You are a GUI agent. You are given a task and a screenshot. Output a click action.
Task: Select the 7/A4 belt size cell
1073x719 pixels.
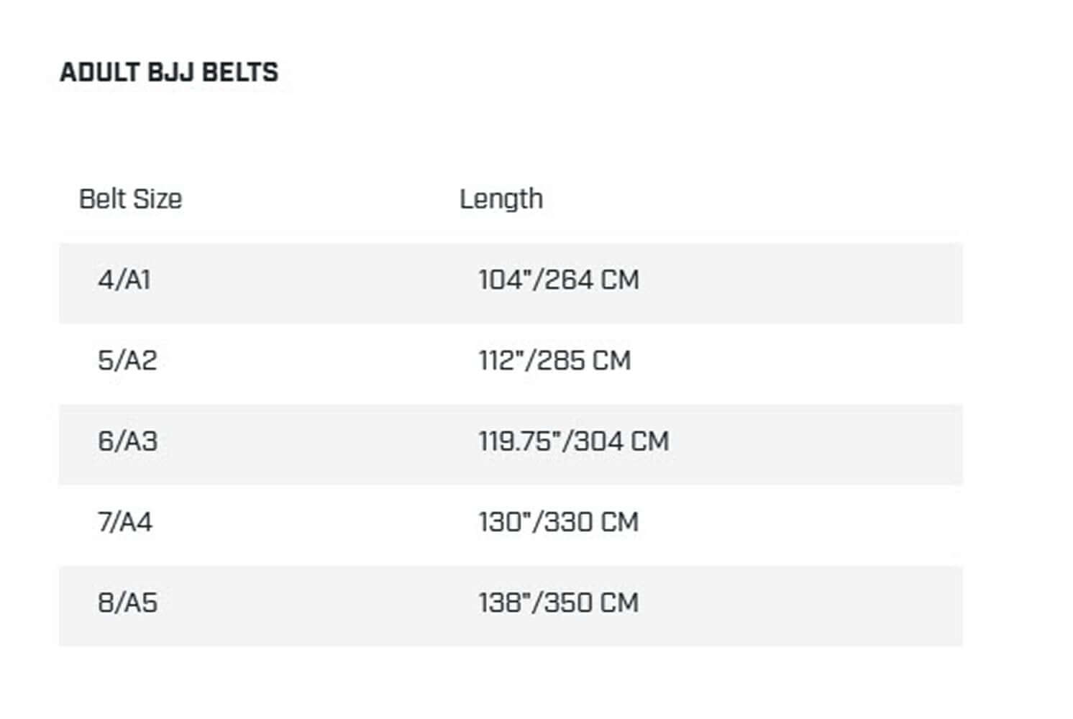click(x=125, y=521)
